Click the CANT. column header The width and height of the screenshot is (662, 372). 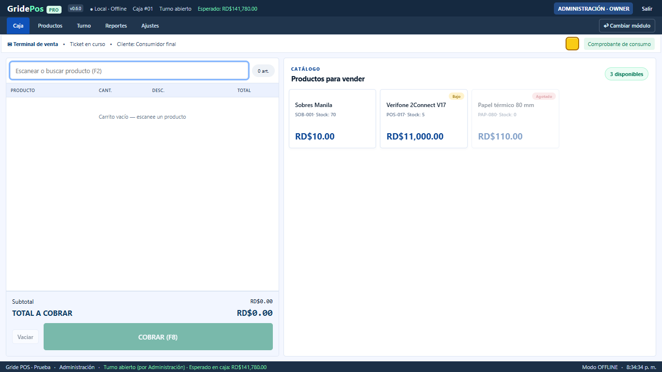click(x=105, y=91)
